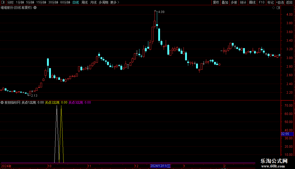The width and height of the screenshot is (295, 169).
Task: Expand the 更多 more periods menu
Action: point(115,2)
